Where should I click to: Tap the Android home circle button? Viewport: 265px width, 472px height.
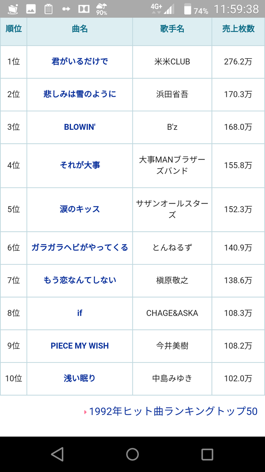(x=132, y=454)
